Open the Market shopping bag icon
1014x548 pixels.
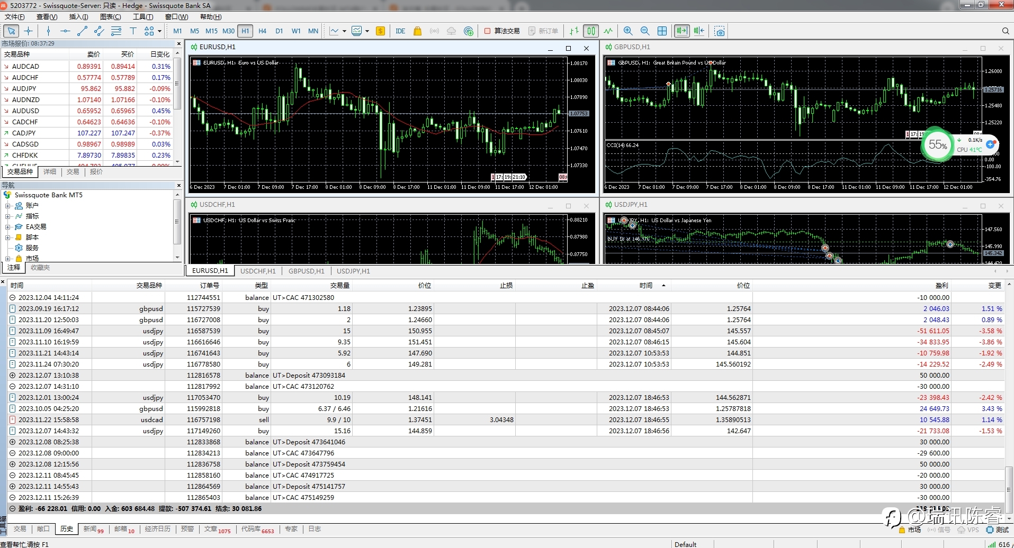417,31
